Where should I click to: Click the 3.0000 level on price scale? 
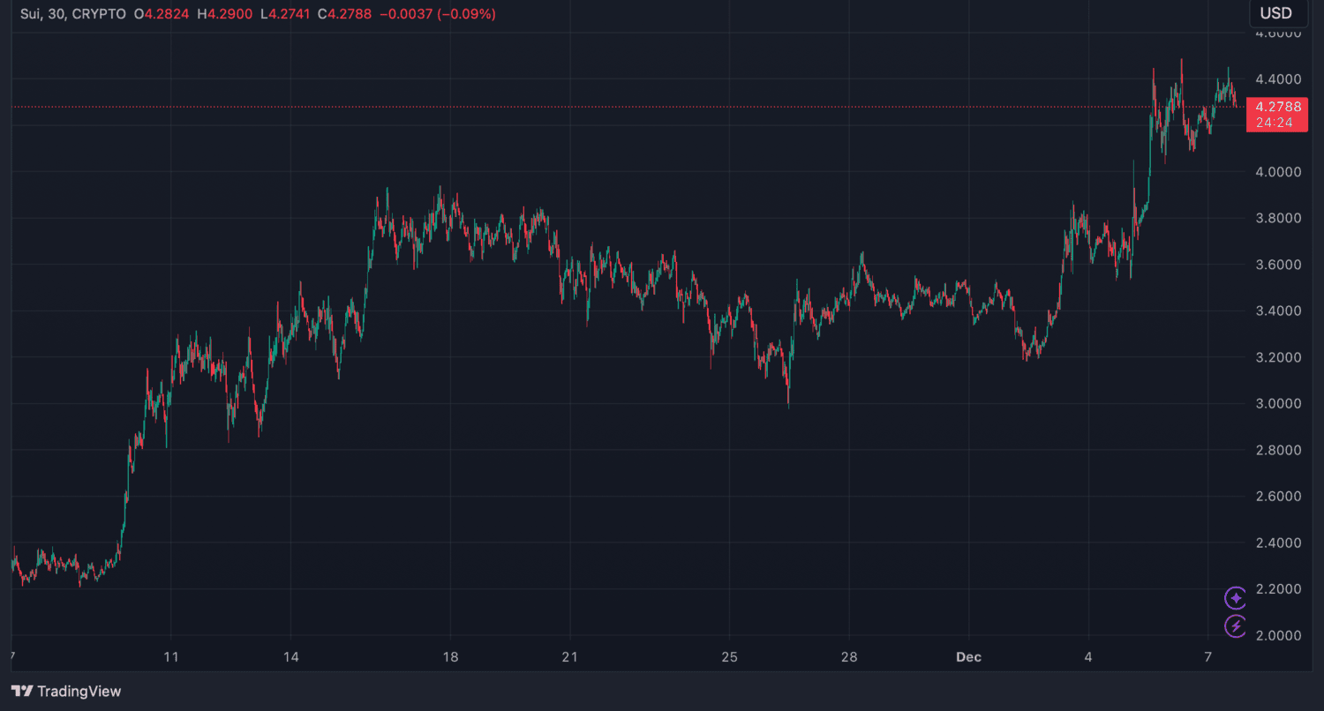(1278, 404)
